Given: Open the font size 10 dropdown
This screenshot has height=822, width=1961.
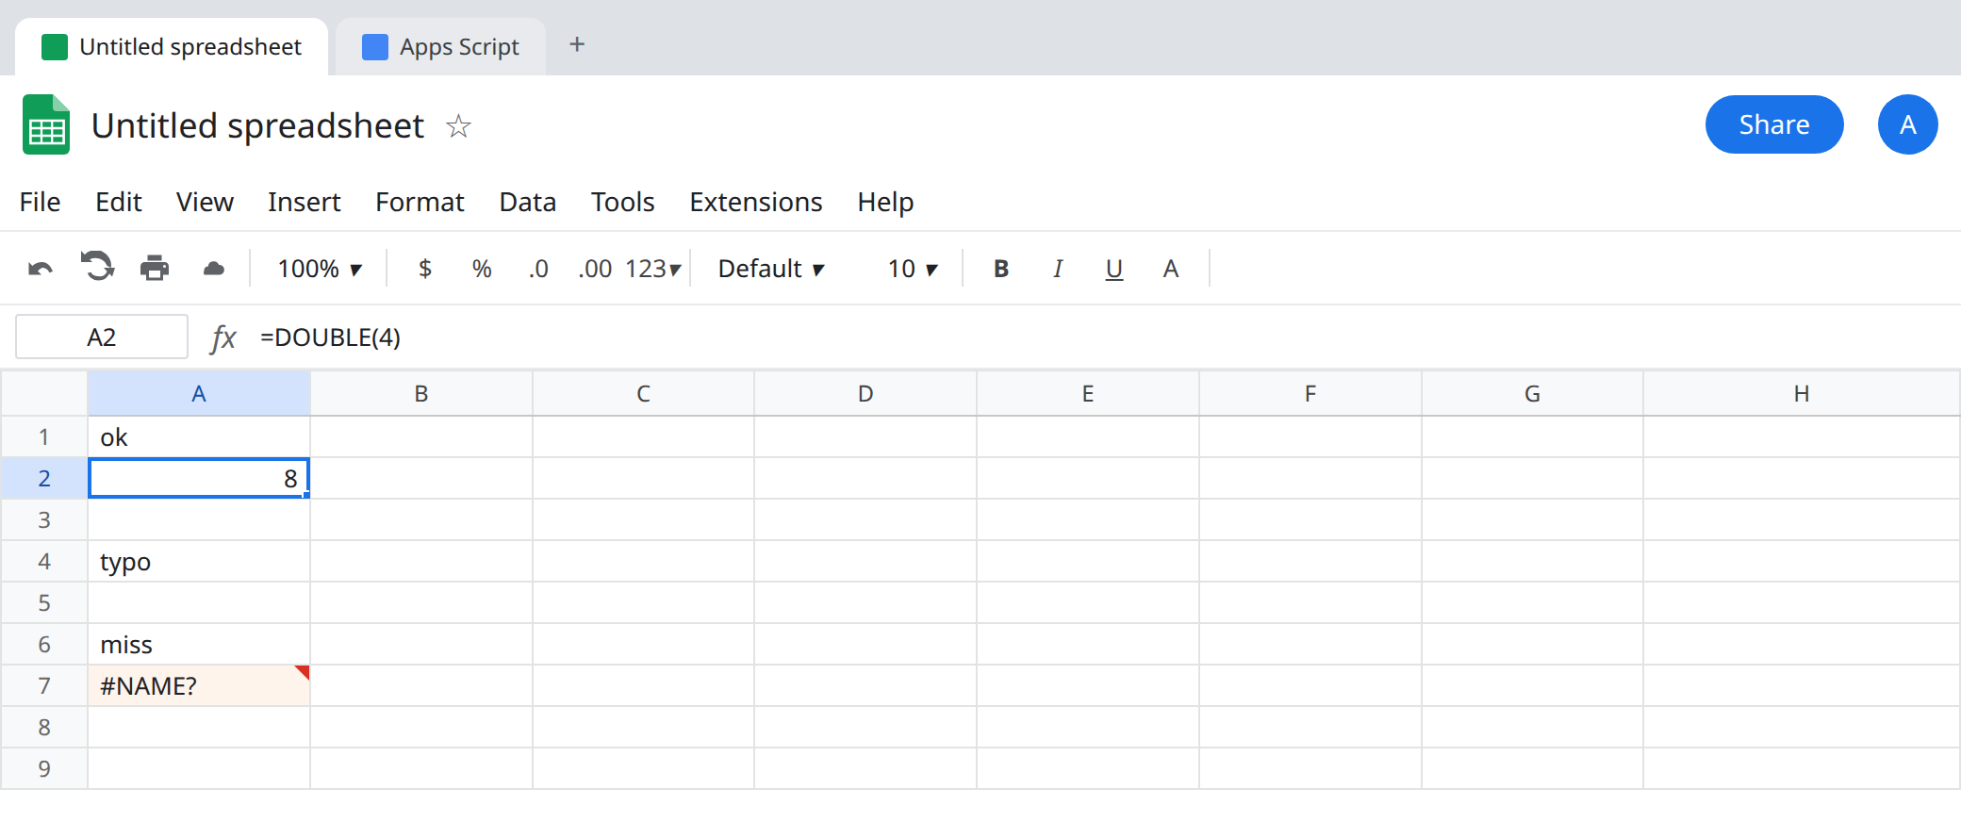Looking at the screenshot, I should click(x=913, y=269).
